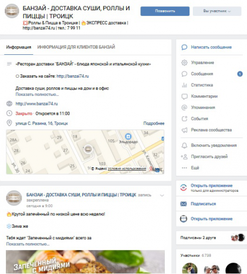Click the first member avatar under Участники
Screen dimensions: 247x274
190,268
